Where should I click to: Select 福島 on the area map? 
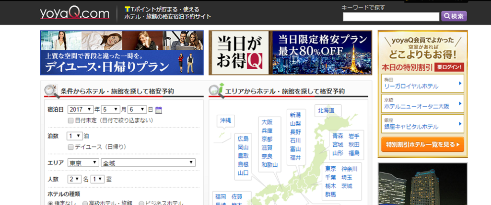point(354,153)
